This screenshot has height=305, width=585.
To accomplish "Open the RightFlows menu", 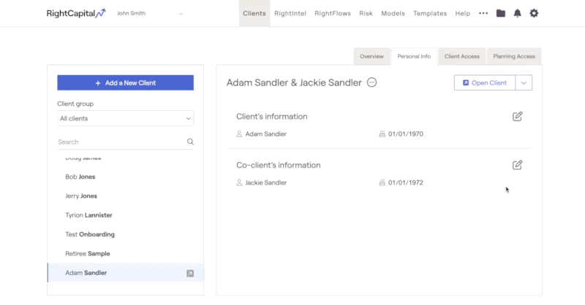I will point(333,13).
